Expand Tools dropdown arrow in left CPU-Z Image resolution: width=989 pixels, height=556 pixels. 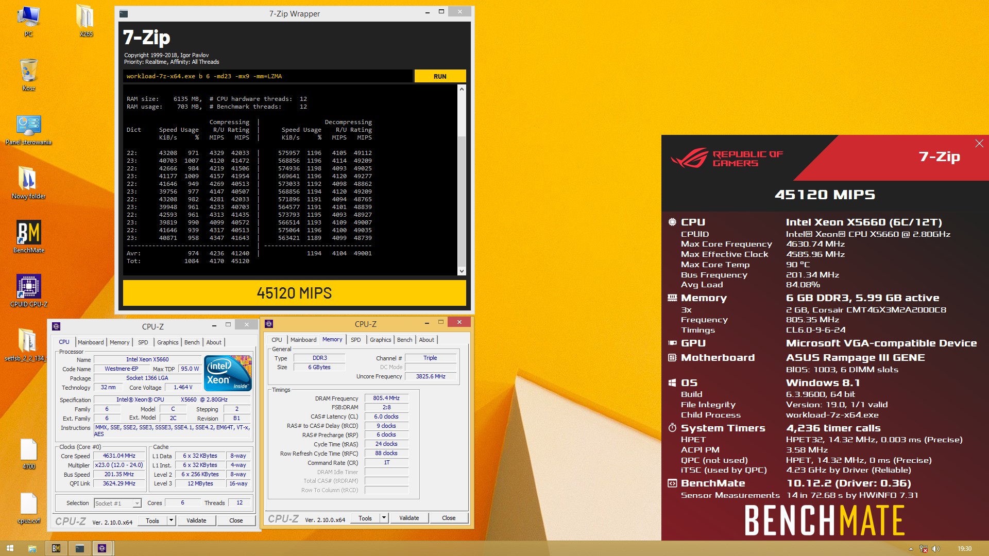(172, 520)
